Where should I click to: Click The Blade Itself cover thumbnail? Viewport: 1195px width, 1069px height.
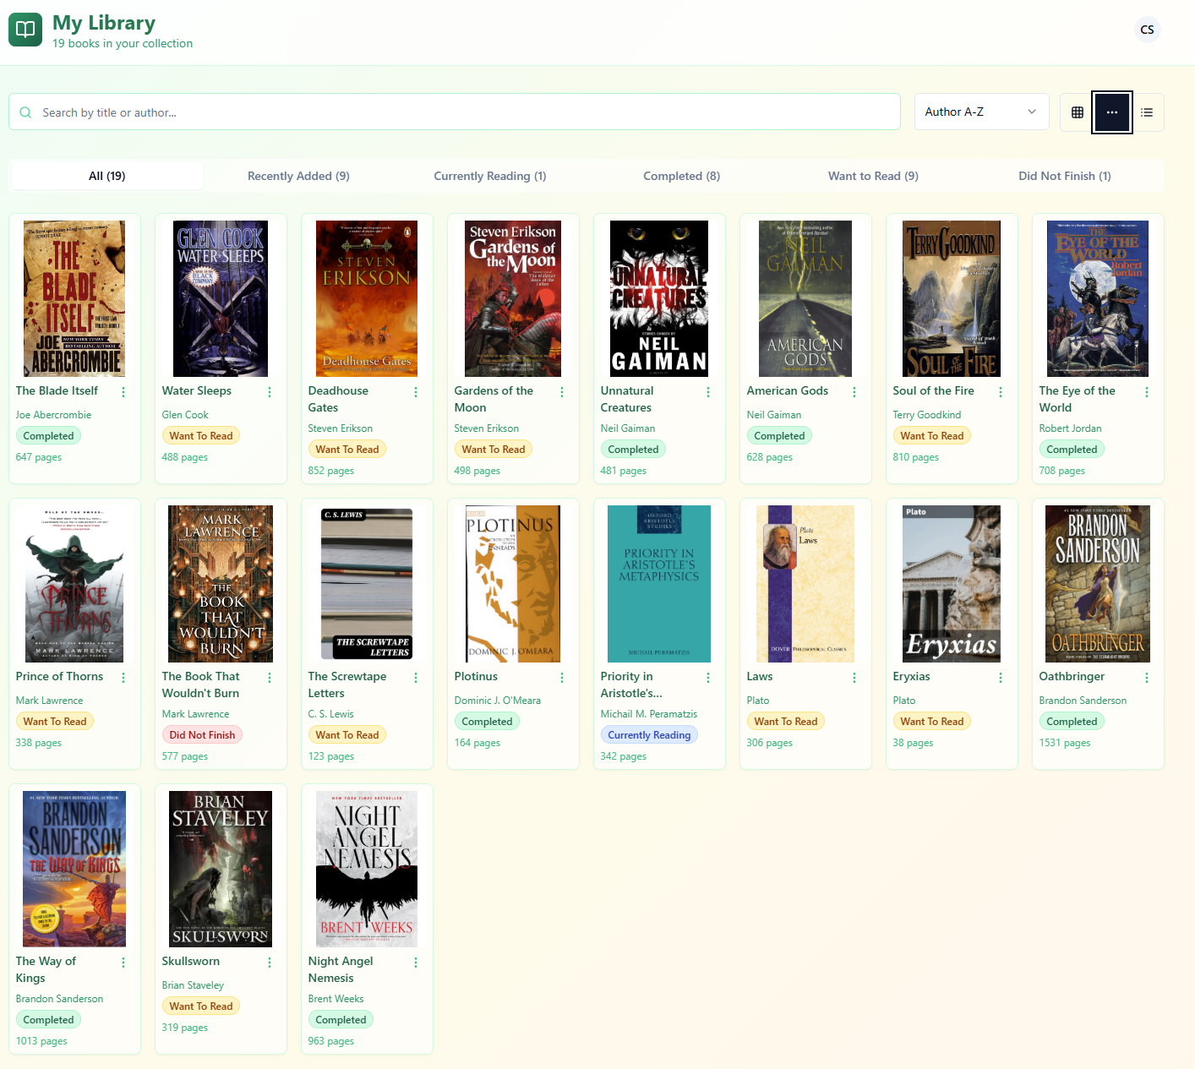pyautogui.click(x=74, y=298)
